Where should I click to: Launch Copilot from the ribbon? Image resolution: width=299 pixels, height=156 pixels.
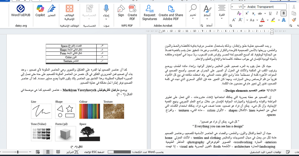40,11
